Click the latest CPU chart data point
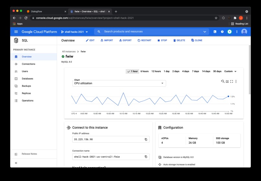Viewport: 261px width, 181px height. [228, 96]
